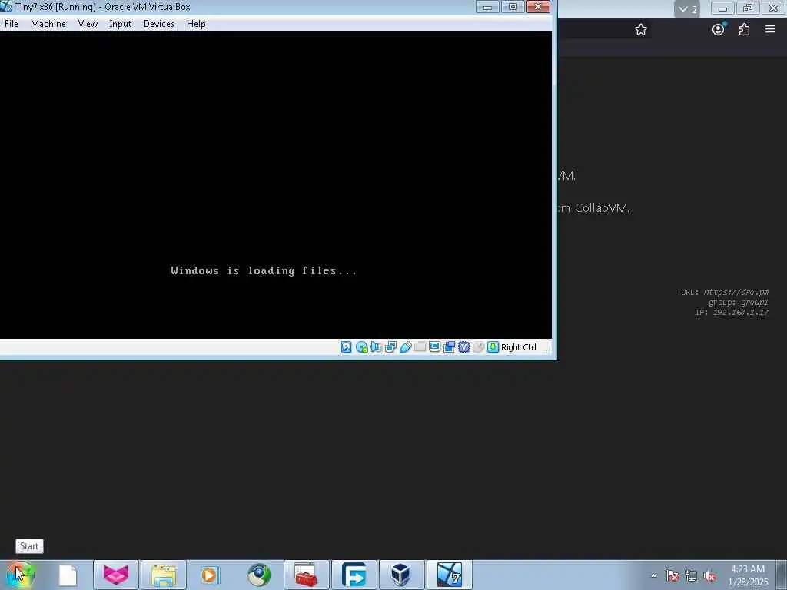The height and width of the screenshot is (590, 787).
Task: Click the USB devices indicator icon
Action: point(406,347)
